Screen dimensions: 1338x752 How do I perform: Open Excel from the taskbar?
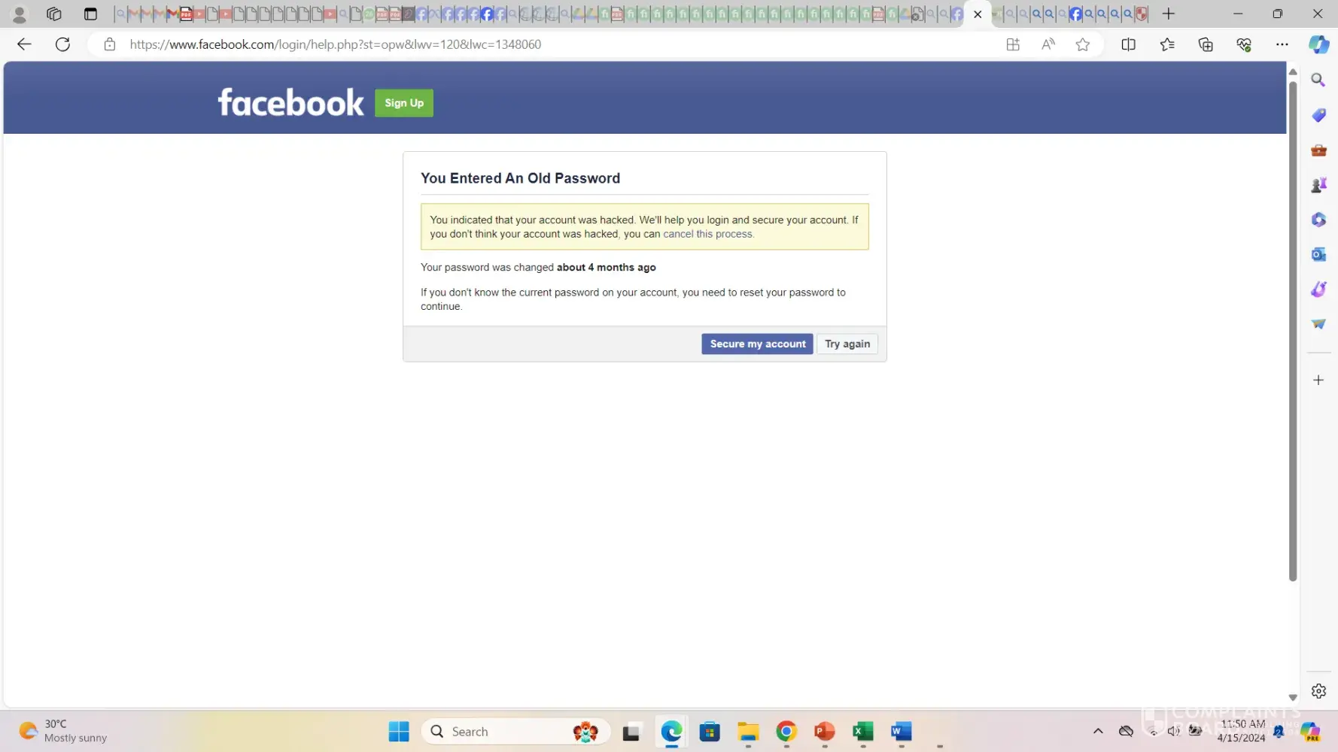pyautogui.click(x=863, y=731)
